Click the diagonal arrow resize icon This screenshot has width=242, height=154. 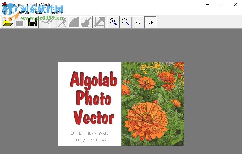(x=99, y=23)
